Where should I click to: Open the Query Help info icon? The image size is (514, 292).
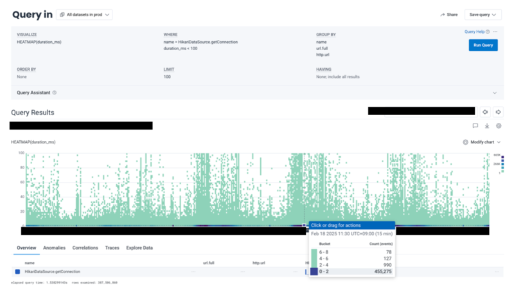(x=488, y=32)
